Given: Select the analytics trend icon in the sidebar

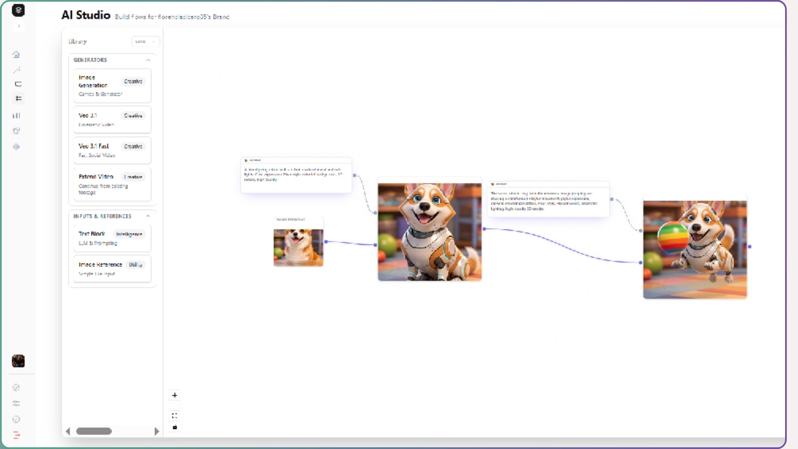Looking at the screenshot, I should click(x=17, y=69).
